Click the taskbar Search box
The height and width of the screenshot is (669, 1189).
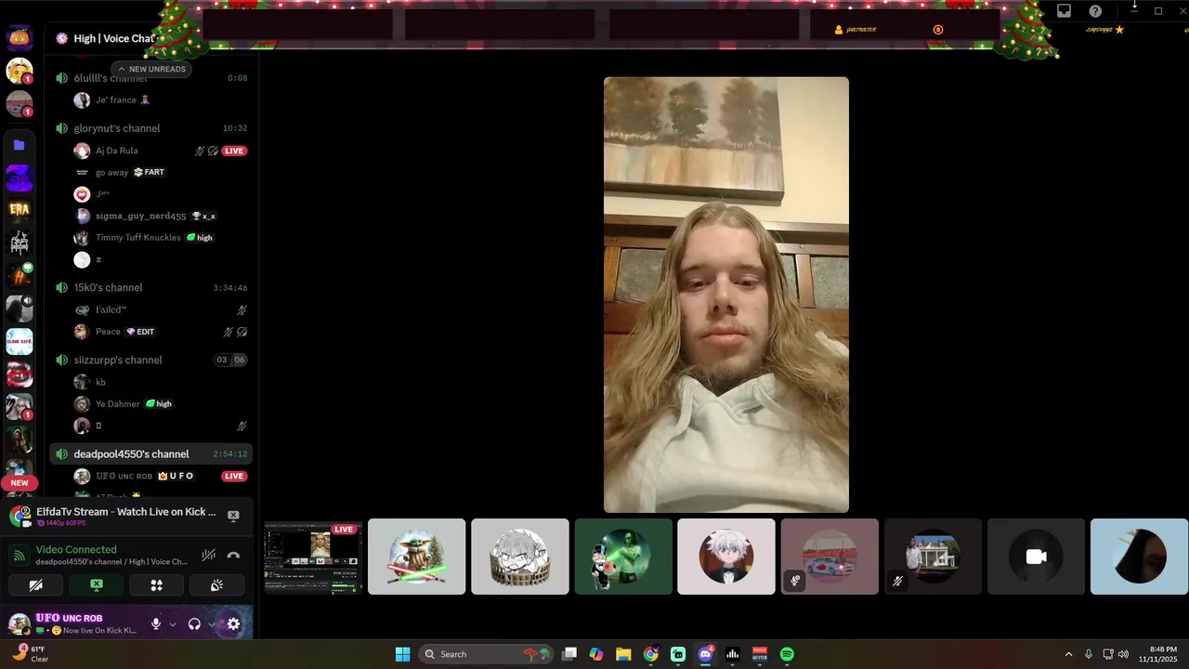pos(486,654)
